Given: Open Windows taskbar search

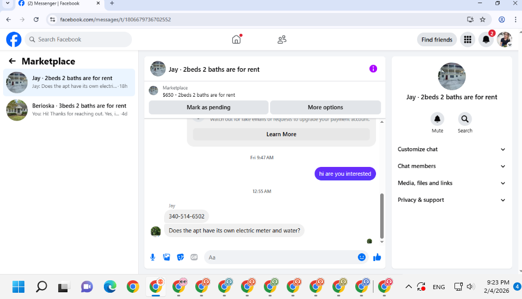Looking at the screenshot, I should [41, 287].
